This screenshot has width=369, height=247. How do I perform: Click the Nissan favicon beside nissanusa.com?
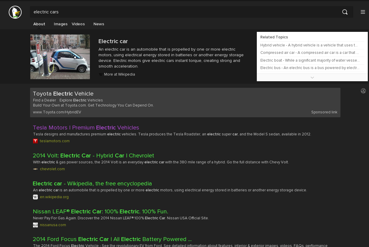[x=35, y=225]
